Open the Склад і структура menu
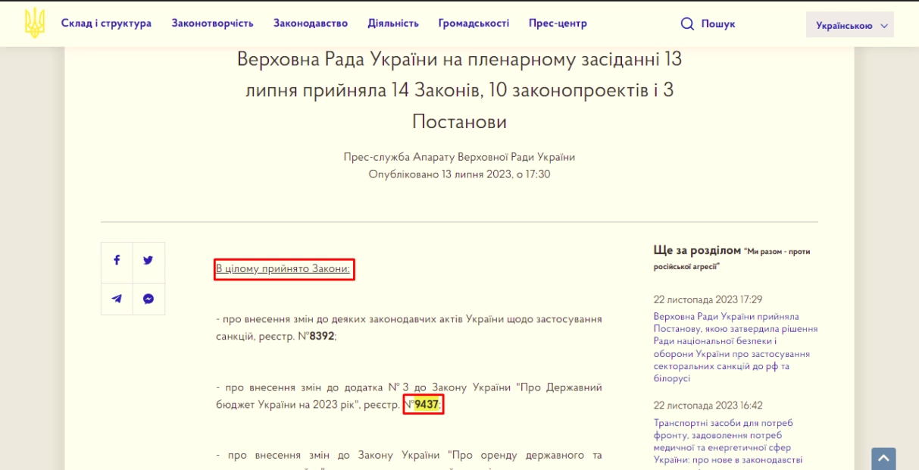Screen dimensions: 919x470 [x=106, y=23]
